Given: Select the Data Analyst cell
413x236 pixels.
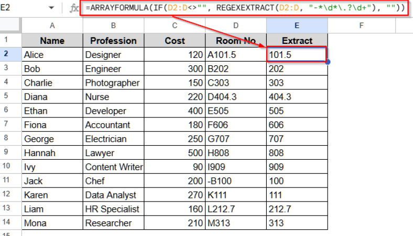Looking at the screenshot, I should coord(113,195).
